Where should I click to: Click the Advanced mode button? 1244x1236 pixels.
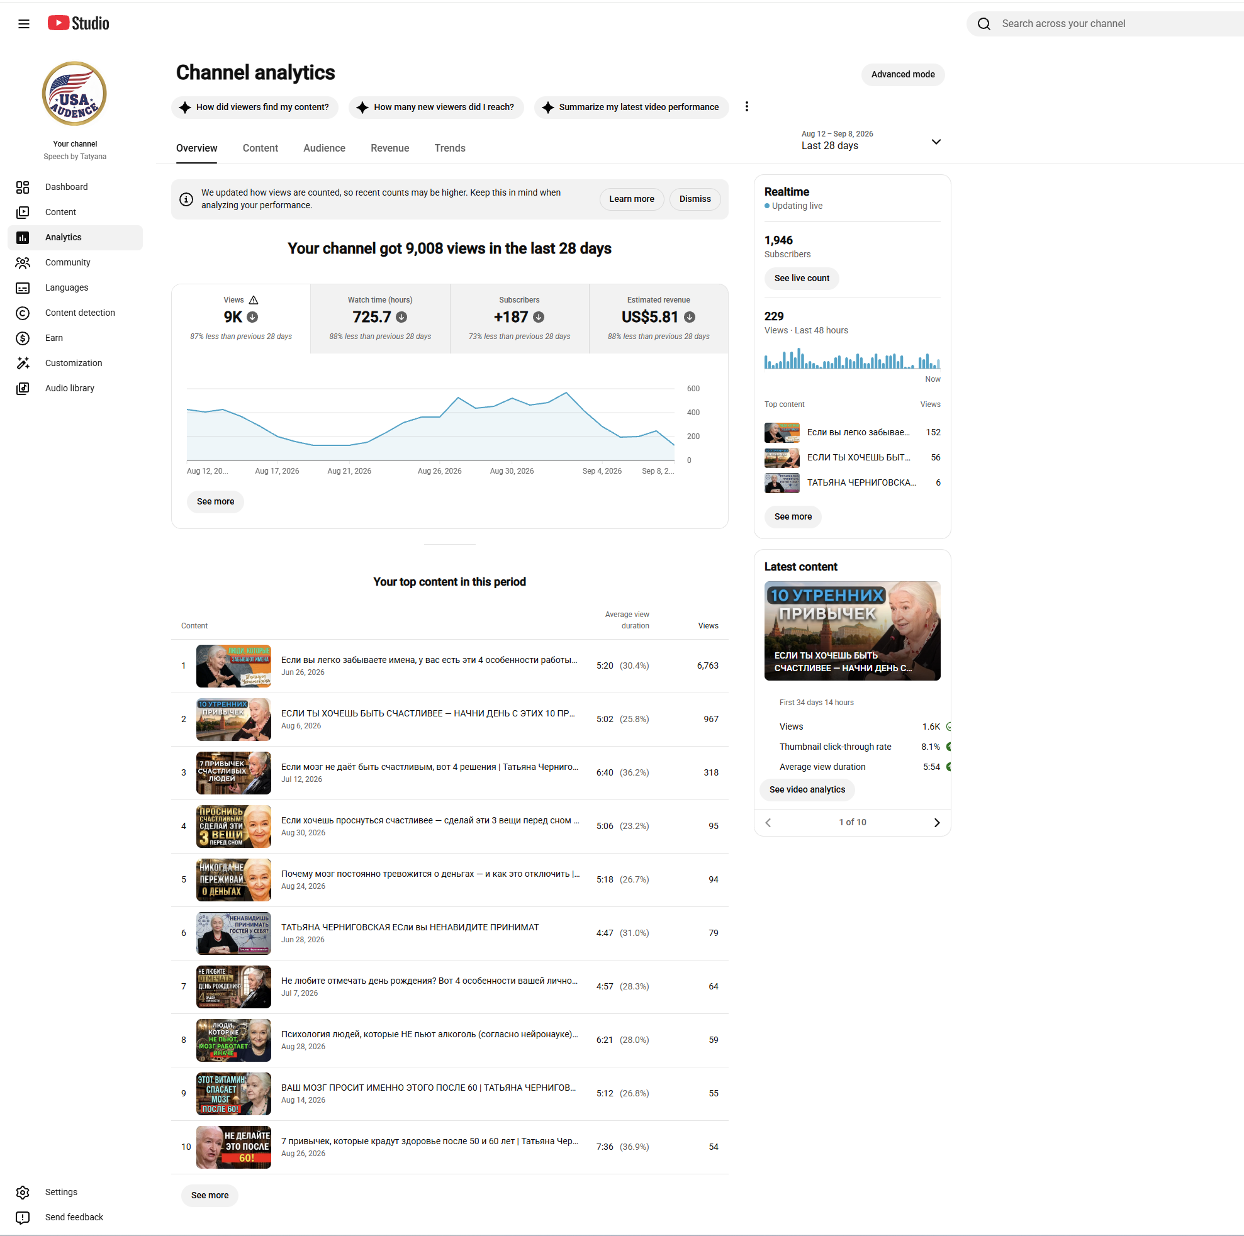tap(902, 75)
